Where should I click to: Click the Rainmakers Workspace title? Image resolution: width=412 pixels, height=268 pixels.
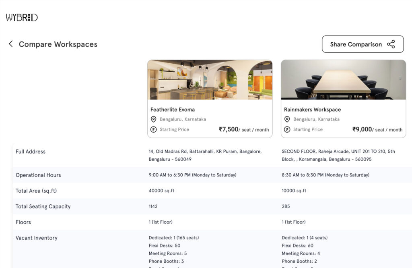[x=312, y=110]
